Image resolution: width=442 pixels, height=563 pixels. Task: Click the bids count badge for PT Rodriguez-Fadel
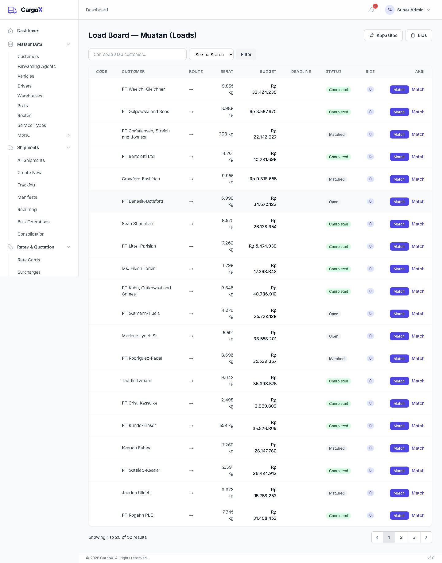(x=370, y=358)
